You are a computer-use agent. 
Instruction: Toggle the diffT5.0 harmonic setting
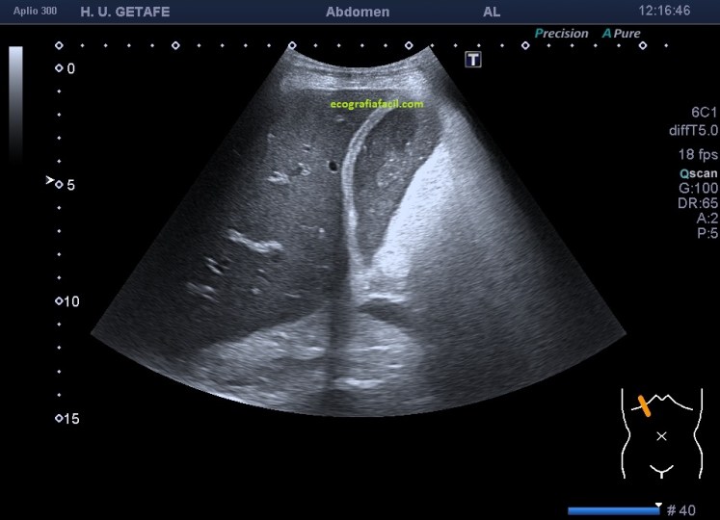(x=693, y=130)
